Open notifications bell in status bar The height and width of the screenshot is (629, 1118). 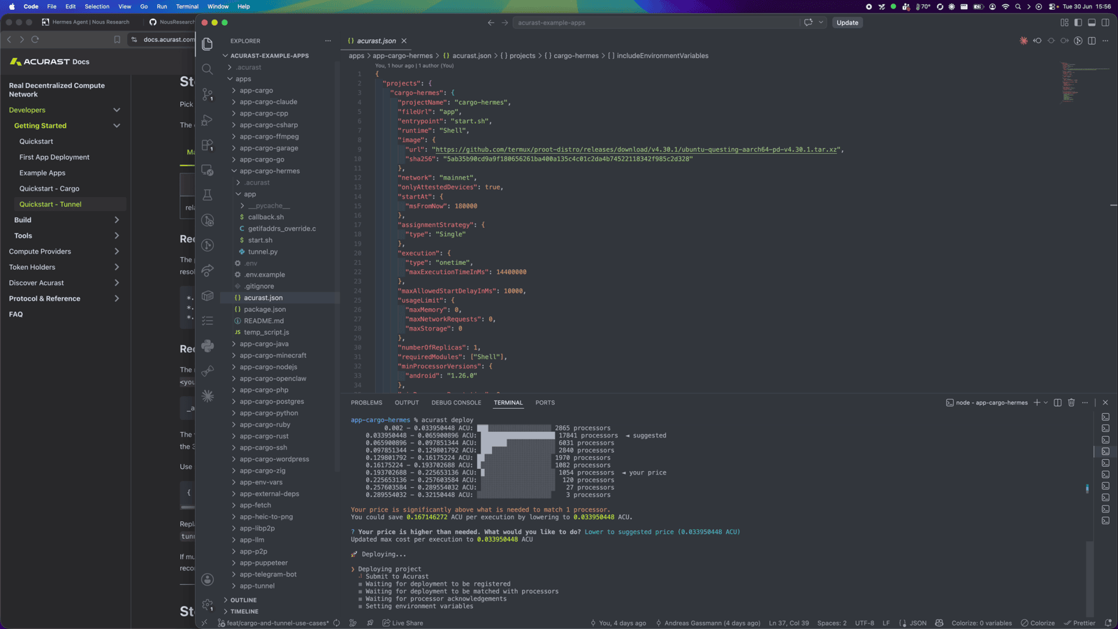(1108, 623)
